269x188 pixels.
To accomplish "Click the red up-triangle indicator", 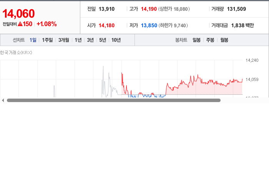I will [x=20, y=24].
